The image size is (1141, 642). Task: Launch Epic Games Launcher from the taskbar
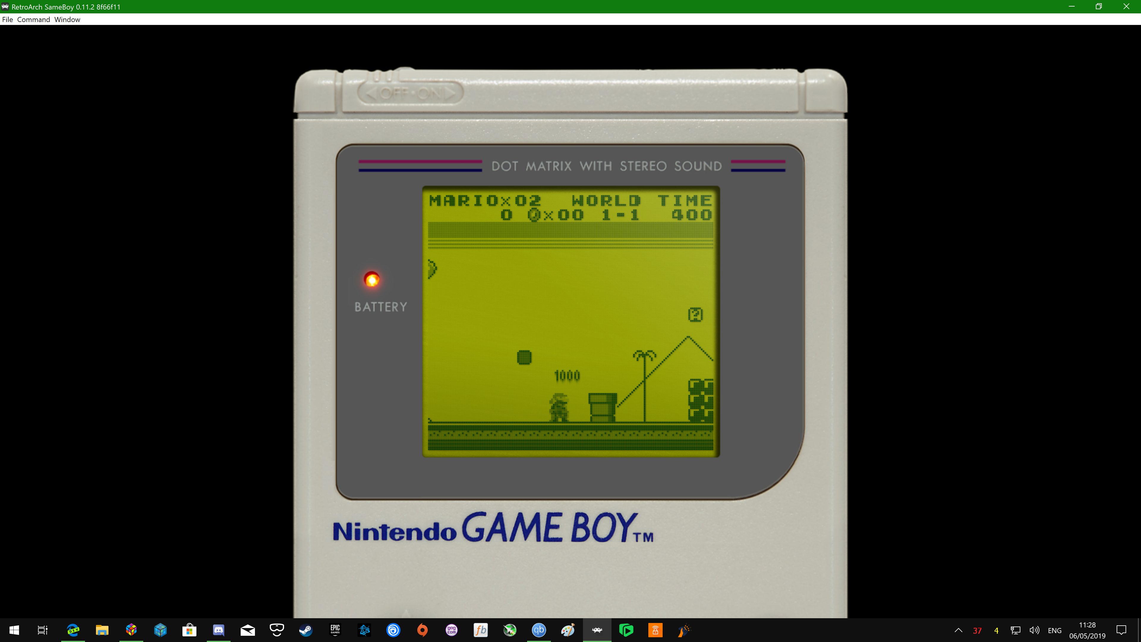(335, 630)
